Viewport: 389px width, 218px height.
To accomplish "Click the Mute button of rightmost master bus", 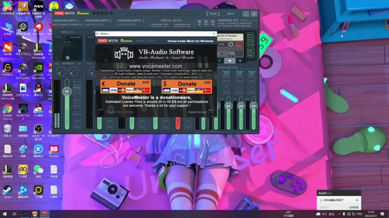I will coord(251,93).
